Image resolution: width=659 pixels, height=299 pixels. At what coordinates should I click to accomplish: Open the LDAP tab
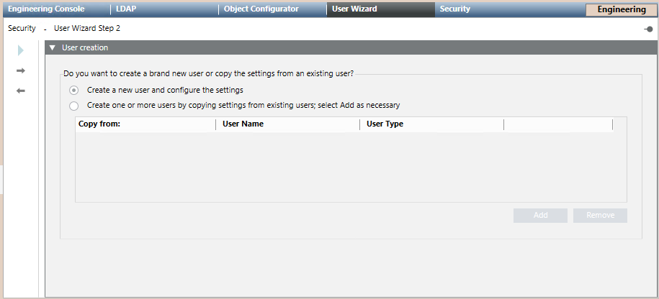click(x=126, y=9)
